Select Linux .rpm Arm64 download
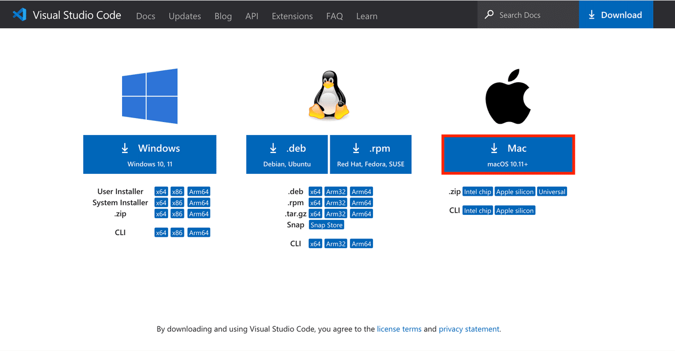 coord(361,203)
